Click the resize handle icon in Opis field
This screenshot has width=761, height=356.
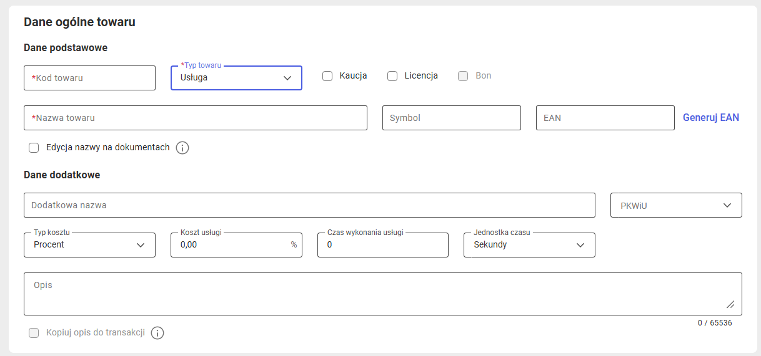(730, 304)
